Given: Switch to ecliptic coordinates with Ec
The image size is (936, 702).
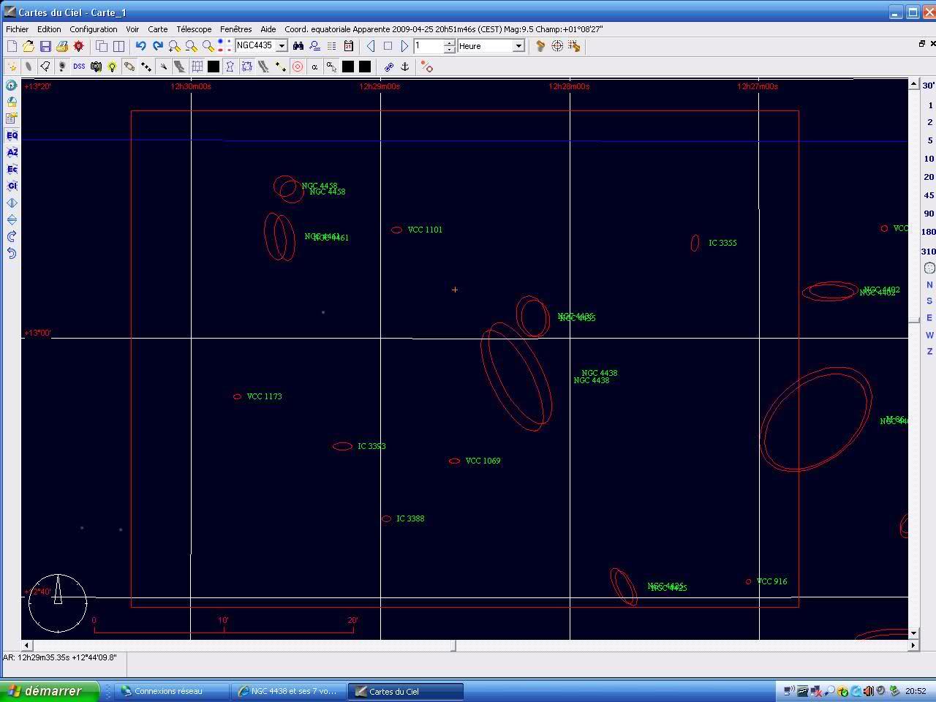Looking at the screenshot, I should click(12, 169).
